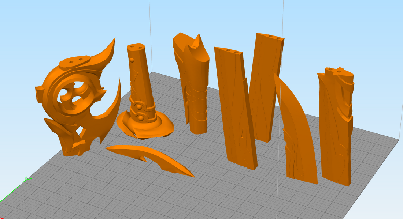Select the upright model with the notched side edge
This screenshot has height=219, width=403.
335,126
